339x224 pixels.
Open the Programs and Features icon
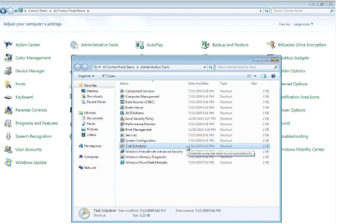(x=8, y=123)
